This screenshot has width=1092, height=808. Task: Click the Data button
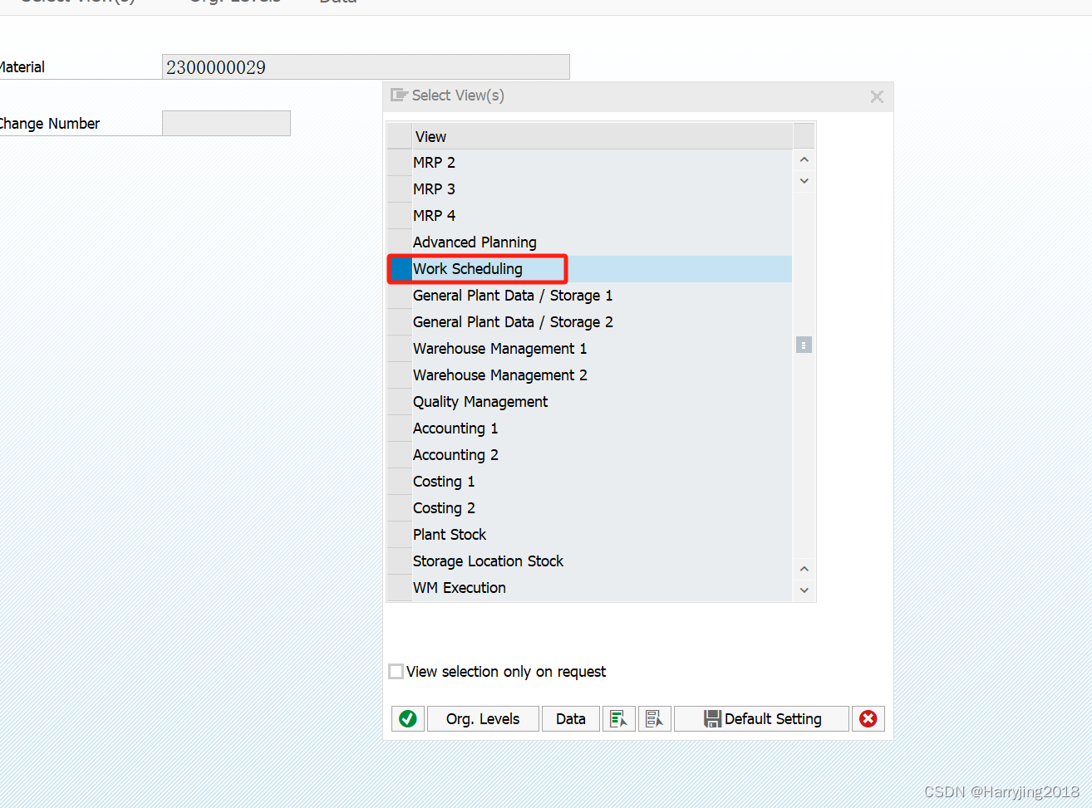(571, 718)
